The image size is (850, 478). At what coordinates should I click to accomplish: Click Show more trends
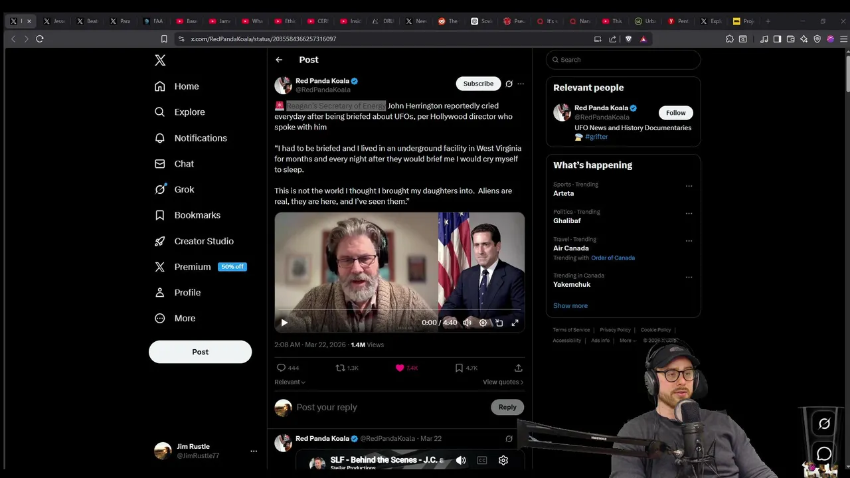pos(570,306)
